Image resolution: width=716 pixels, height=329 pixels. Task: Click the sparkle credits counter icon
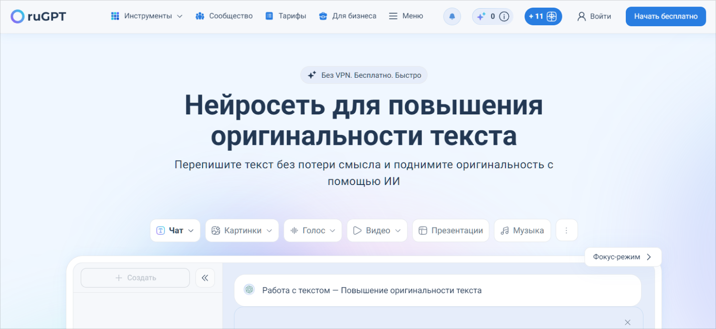click(481, 16)
